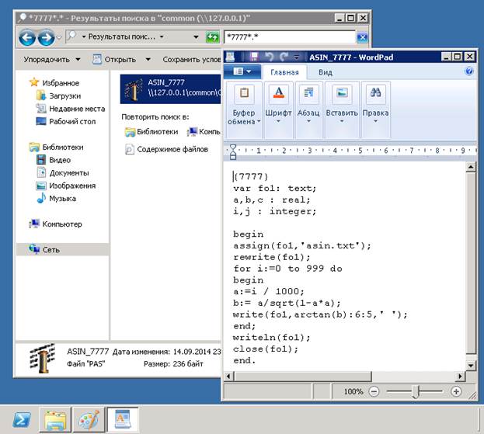
Task: Click the horizontal scrollbar right arrow in WordPad
Action: coord(460,377)
